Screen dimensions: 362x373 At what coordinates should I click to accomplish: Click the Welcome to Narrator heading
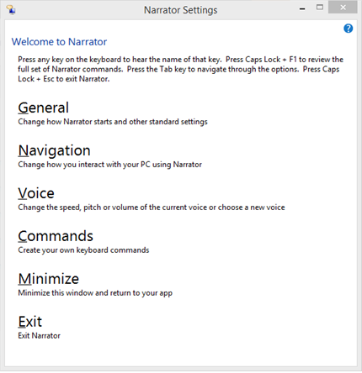point(59,42)
